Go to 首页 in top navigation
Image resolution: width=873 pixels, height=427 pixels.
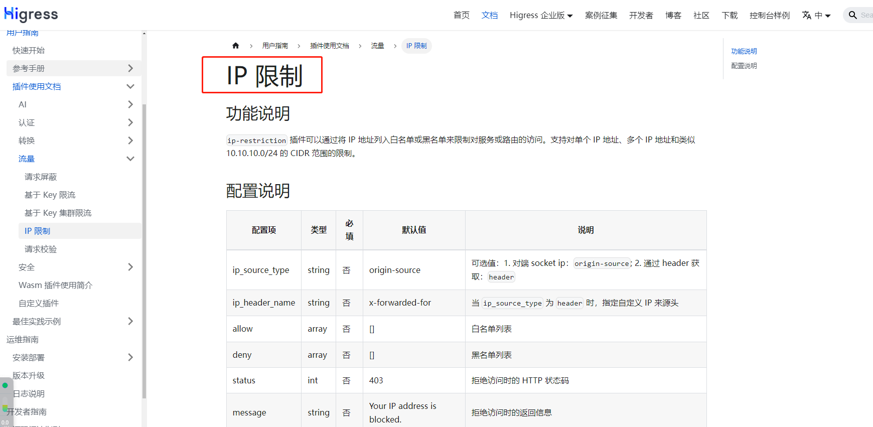click(x=462, y=16)
